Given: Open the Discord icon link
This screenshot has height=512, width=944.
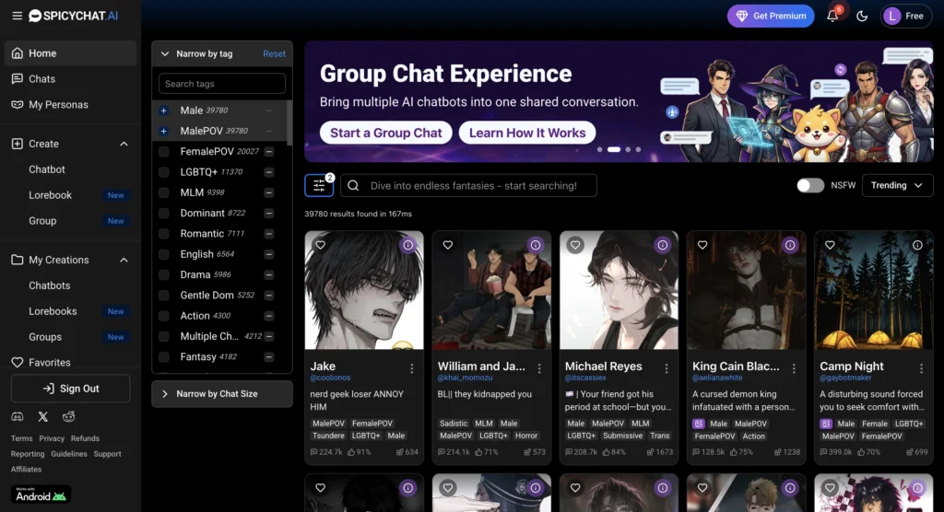Looking at the screenshot, I should [x=18, y=416].
